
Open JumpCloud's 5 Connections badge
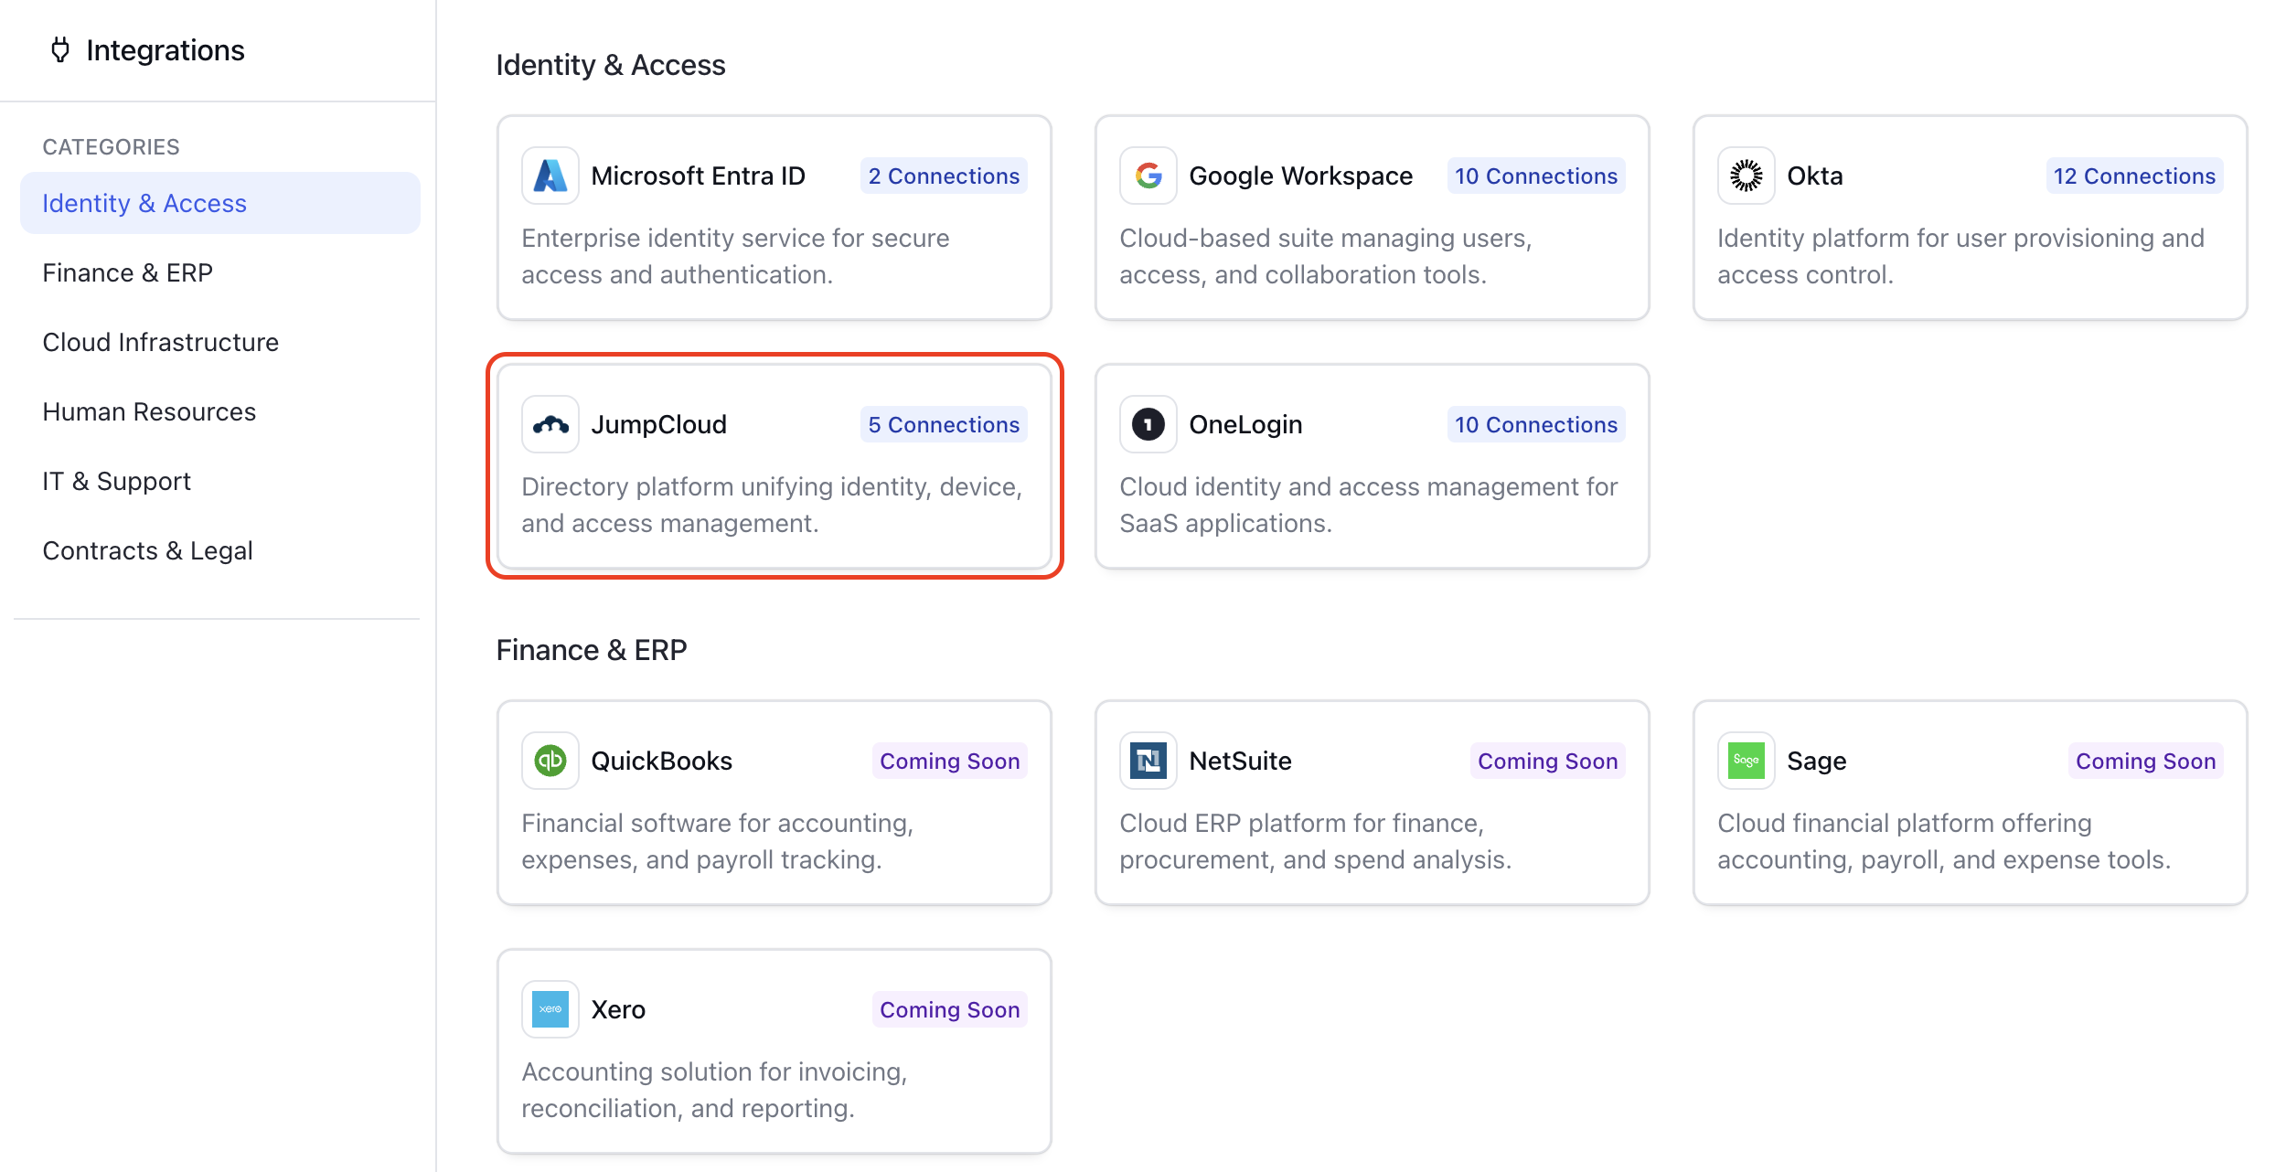coord(944,424)
